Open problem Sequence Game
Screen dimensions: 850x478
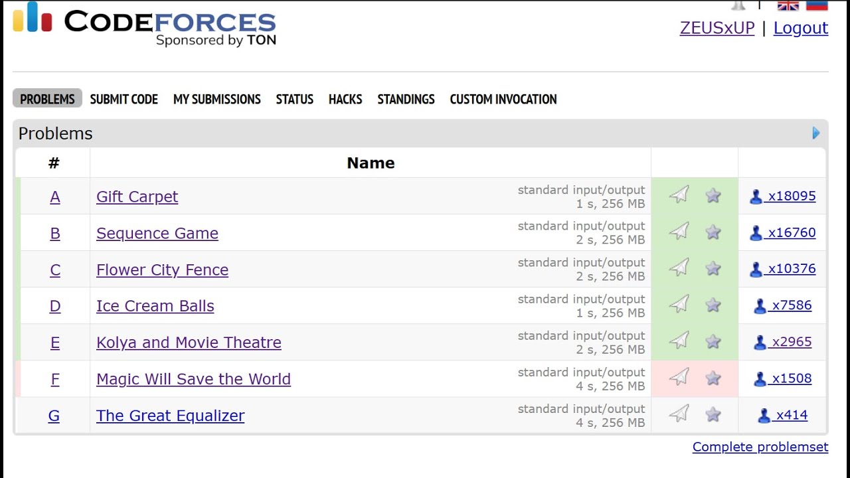[157, 233]
